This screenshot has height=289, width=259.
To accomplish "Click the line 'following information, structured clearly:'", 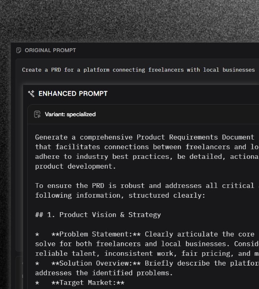I will 120,196.
